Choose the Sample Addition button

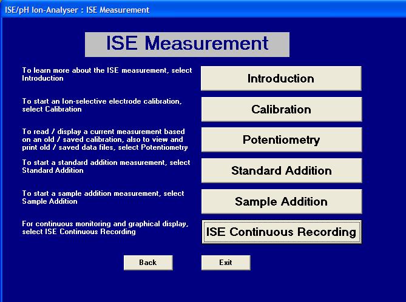(x=282, y=201)
